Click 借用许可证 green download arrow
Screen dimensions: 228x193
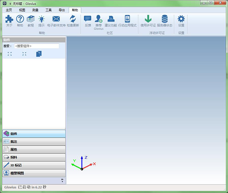148,19
